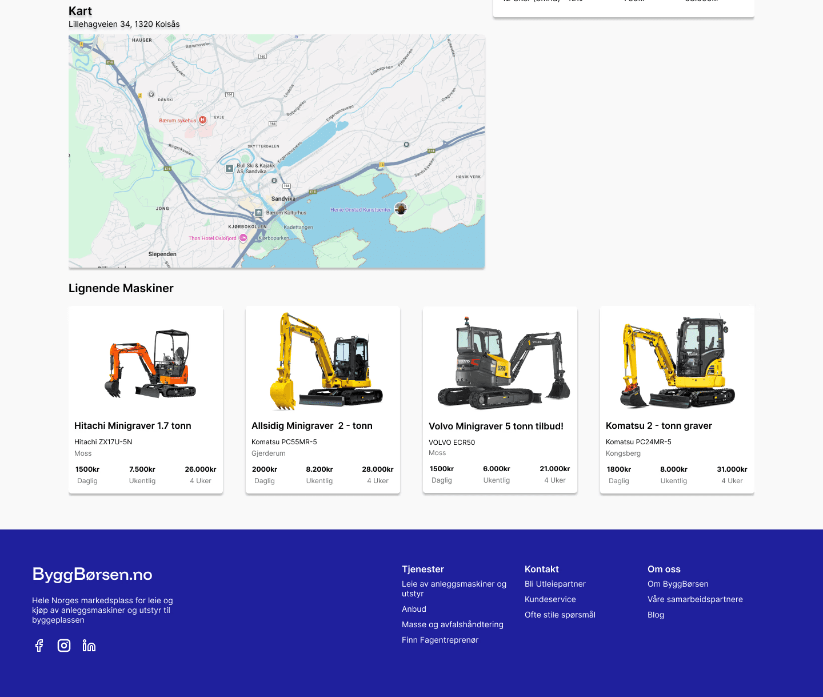
Task: Click 28.000kr four-week price
Action: [378, 469]
